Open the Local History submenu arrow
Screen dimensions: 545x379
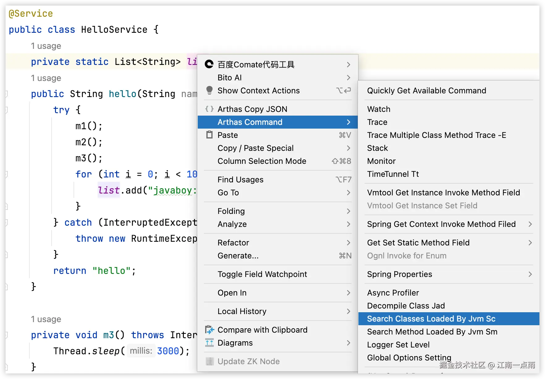coord(349,311)
